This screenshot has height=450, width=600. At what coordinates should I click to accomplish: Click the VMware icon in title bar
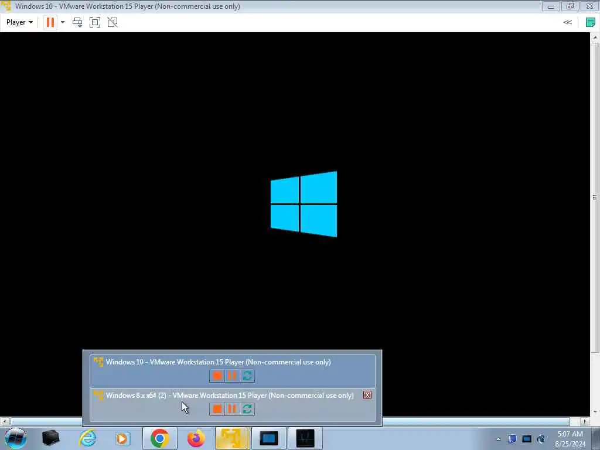pyautogui.click(x=6, y=6)
